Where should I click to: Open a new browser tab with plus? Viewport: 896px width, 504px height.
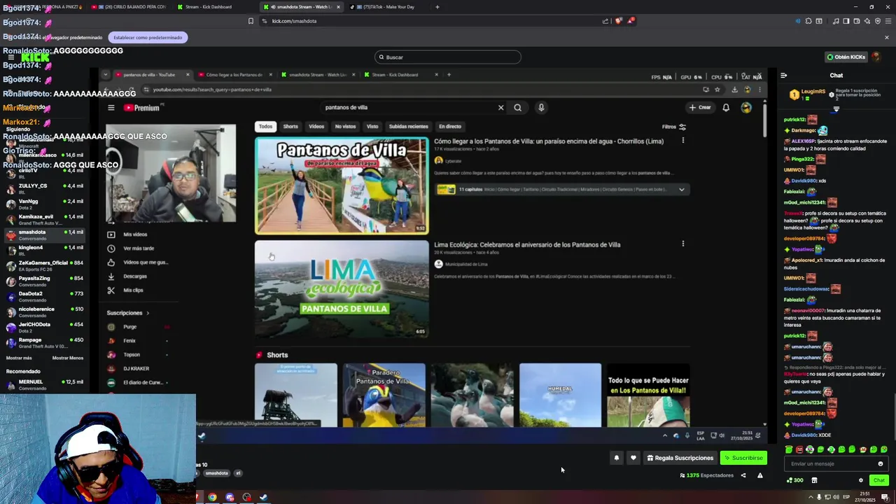click(437, 7)
